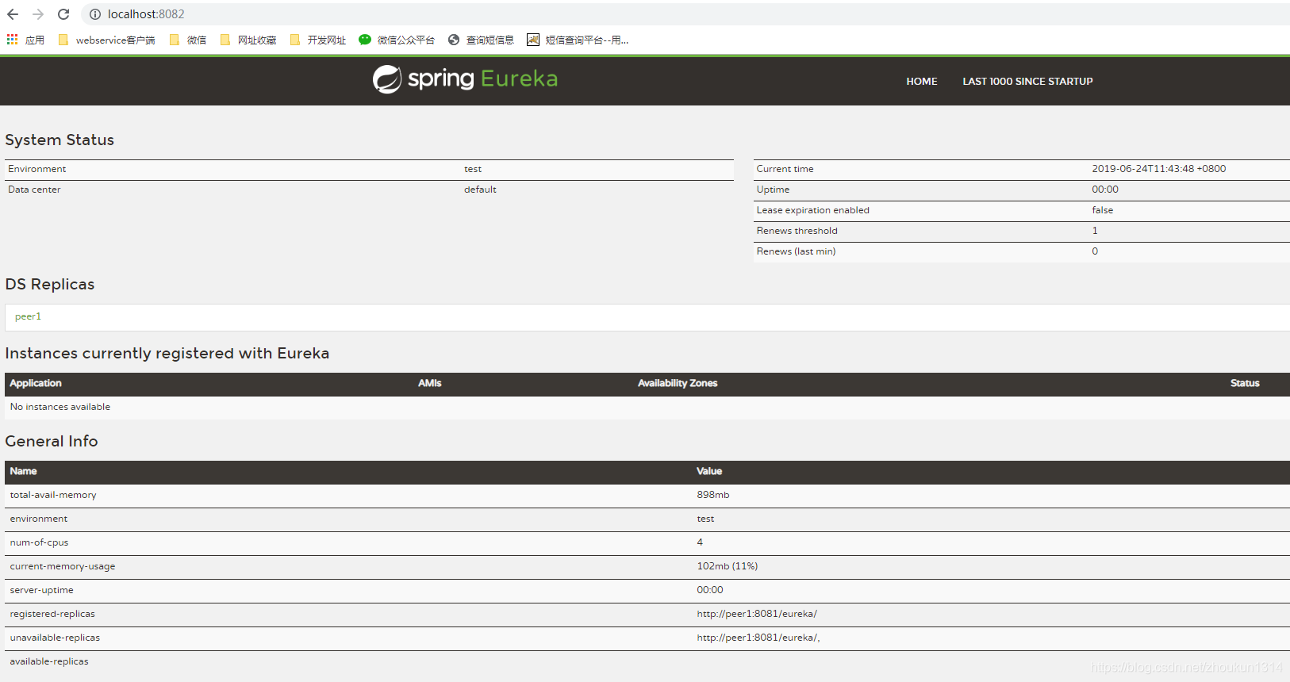Image resolution: width=1290 pixels, height=682 pixels.
Task: Select 'false' lease expiration value
Action: 1103,210
